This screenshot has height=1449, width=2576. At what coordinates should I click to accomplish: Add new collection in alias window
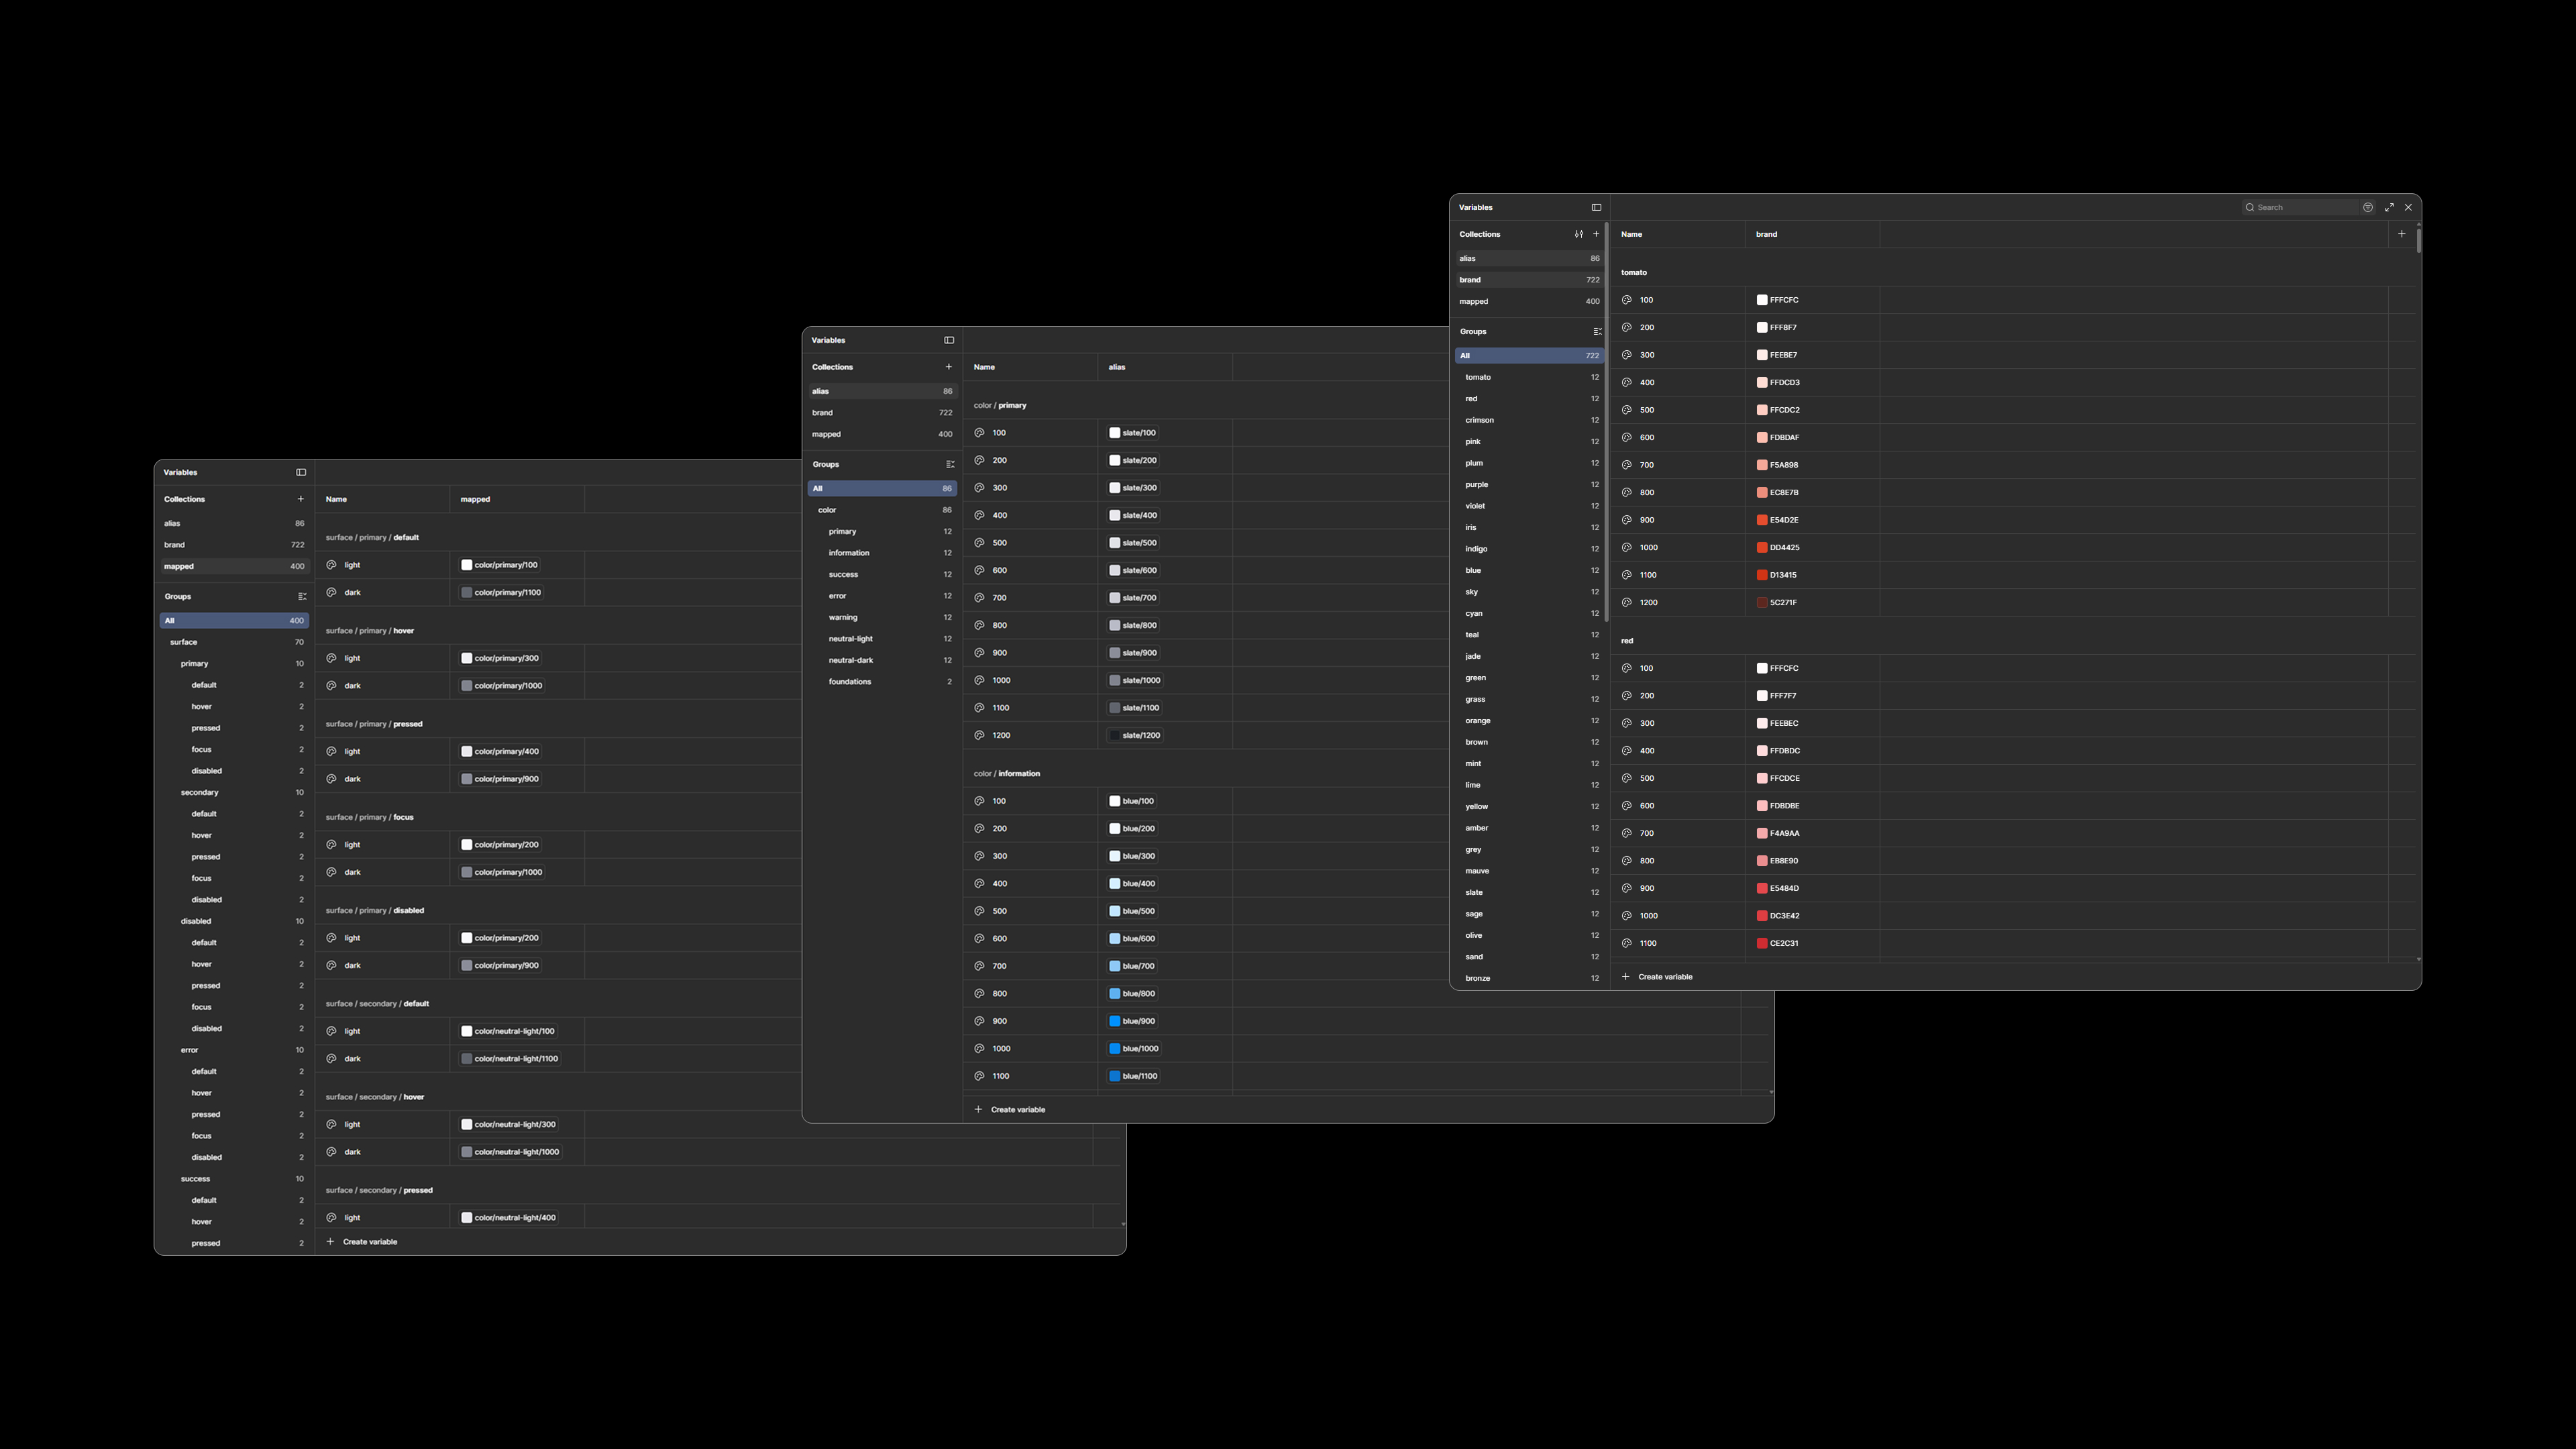[x=949, y=367]
